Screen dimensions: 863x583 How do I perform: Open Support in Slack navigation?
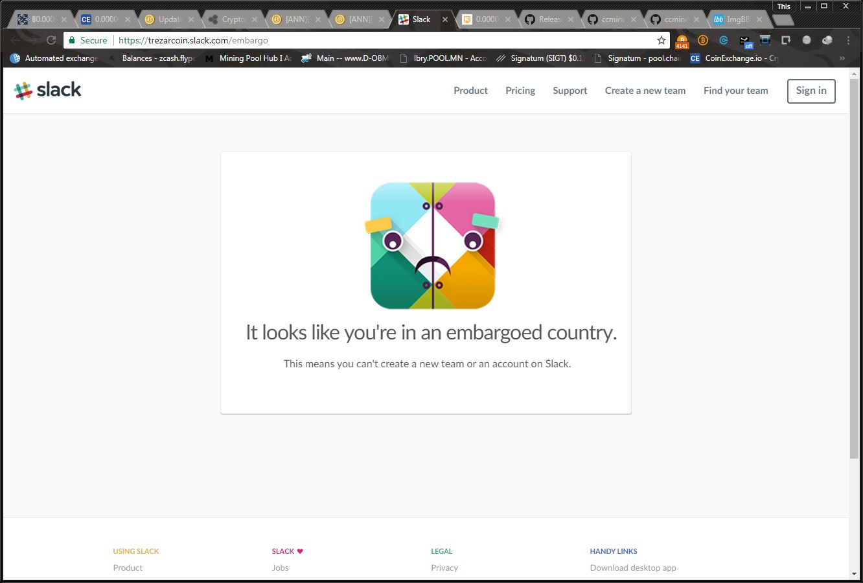(570, 91)
